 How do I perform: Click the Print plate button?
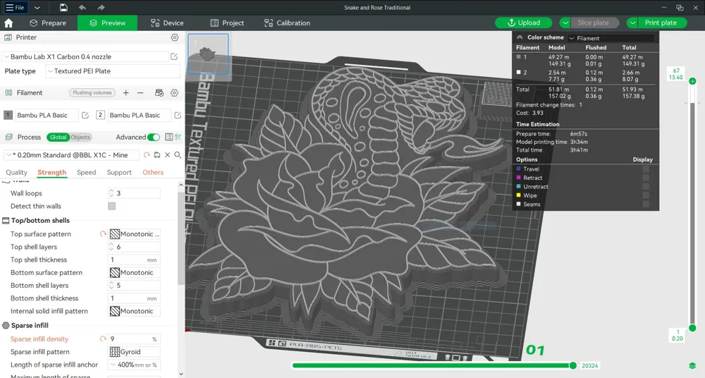point(661,23)
